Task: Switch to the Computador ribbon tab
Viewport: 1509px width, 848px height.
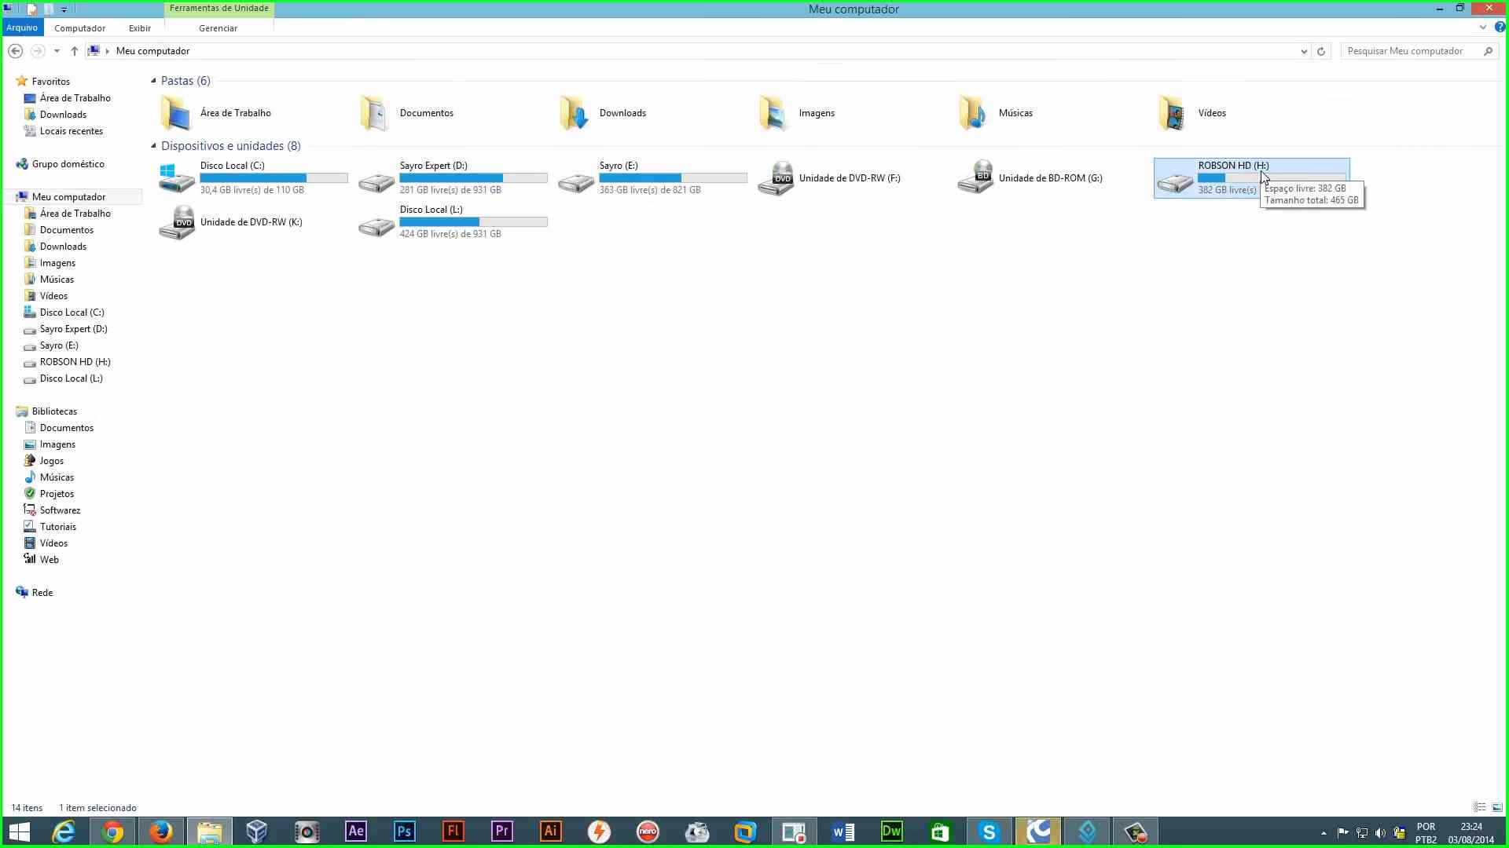Action: click(79, 28)
